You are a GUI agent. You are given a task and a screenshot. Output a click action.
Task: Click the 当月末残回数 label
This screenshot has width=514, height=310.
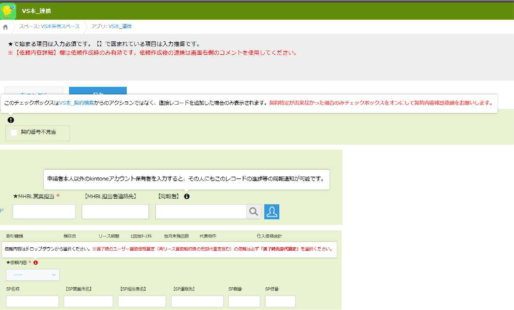pyautogui.click(x=176, y=236)
